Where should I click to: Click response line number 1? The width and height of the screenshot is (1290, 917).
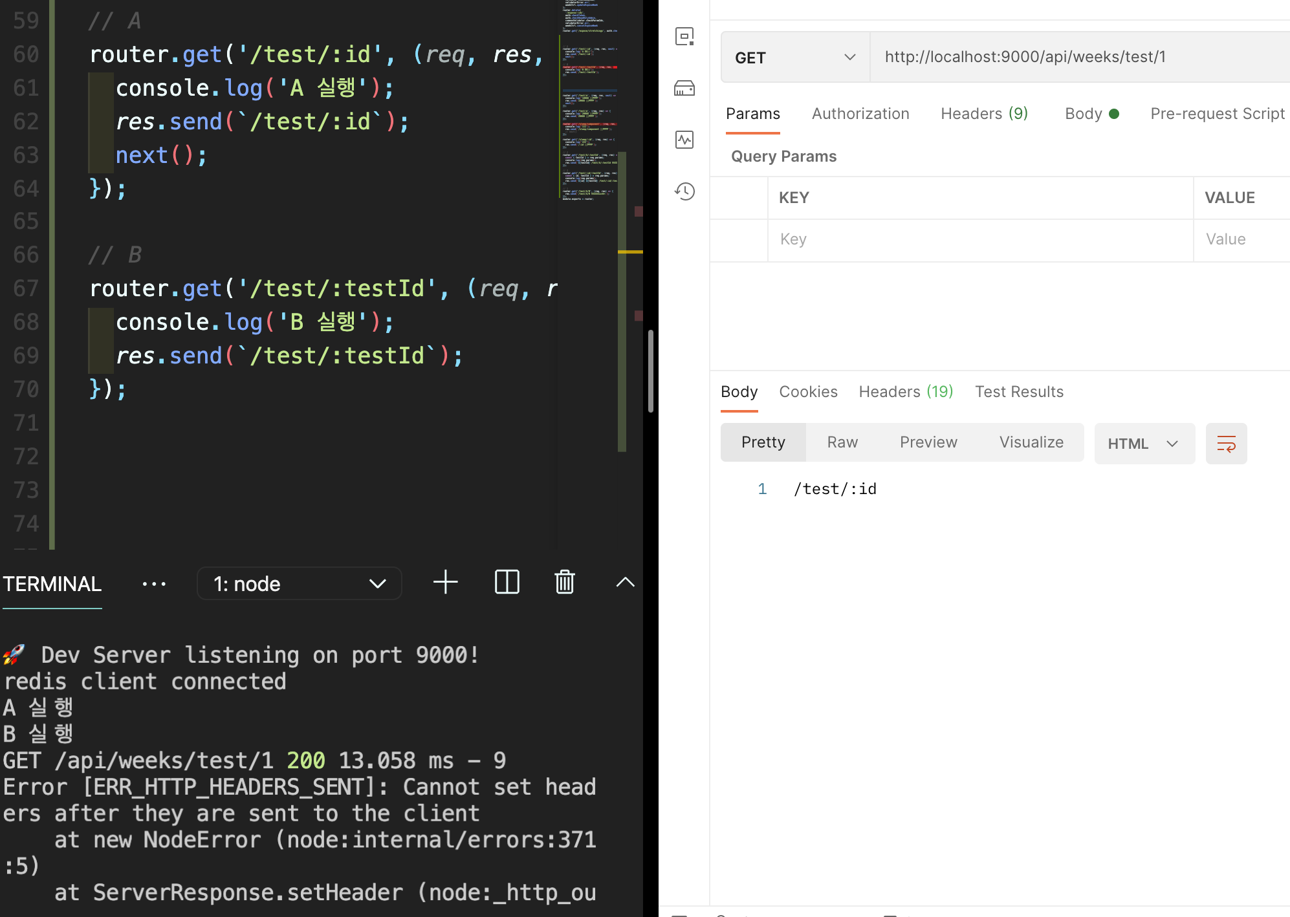(762, 489)
